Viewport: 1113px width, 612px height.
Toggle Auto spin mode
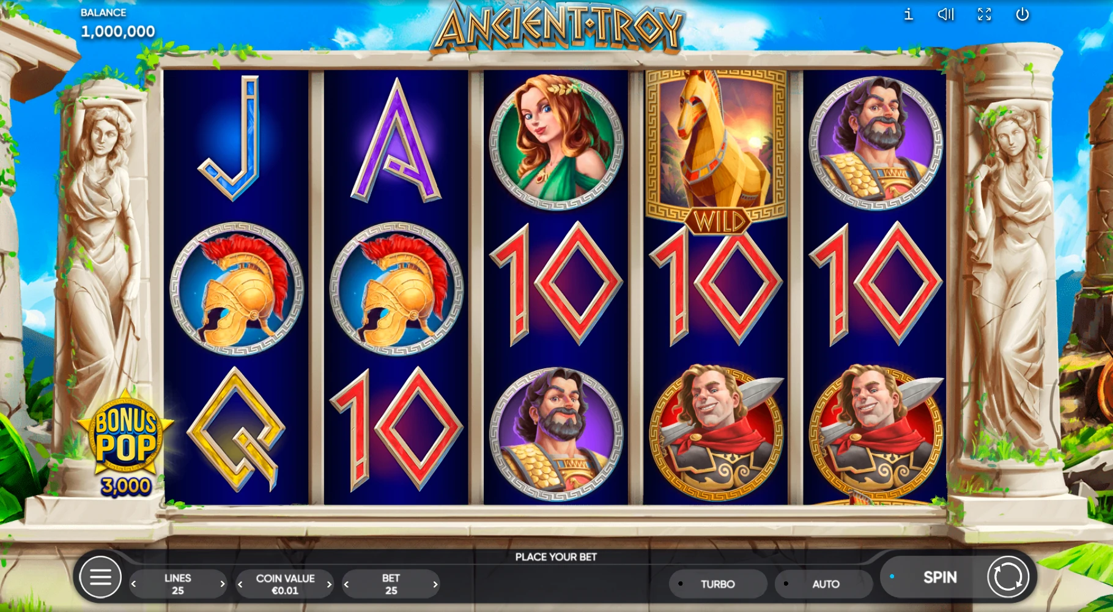coord(824,584)
